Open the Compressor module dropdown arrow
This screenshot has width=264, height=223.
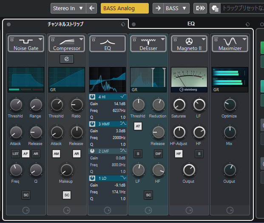81,39
